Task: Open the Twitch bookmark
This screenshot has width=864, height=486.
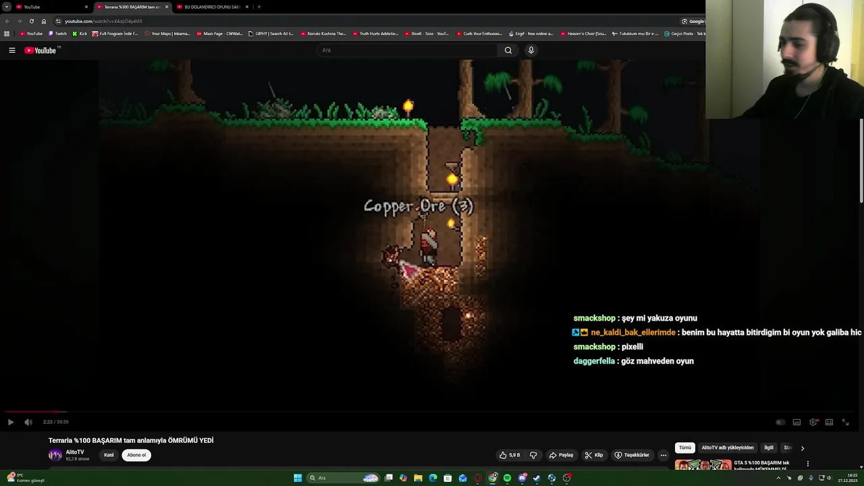Action: tap(57, 33)
